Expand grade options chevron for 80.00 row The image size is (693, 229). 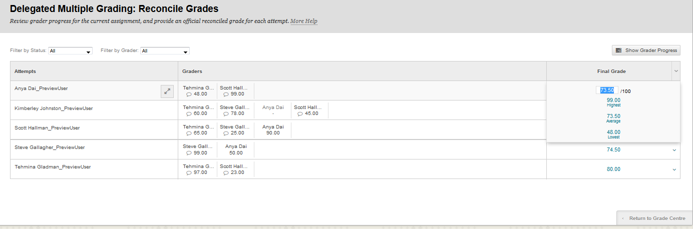674,169
